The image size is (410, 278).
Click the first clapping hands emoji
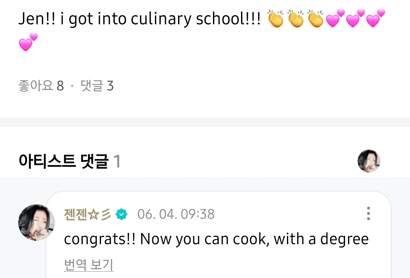pos(275,19)
